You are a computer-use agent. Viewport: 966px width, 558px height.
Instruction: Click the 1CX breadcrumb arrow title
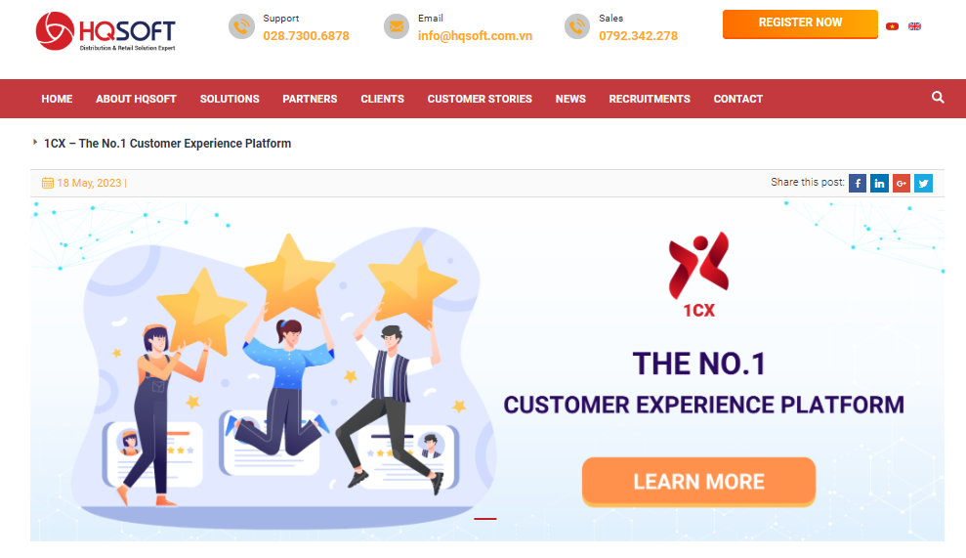[x=167, y=143]
